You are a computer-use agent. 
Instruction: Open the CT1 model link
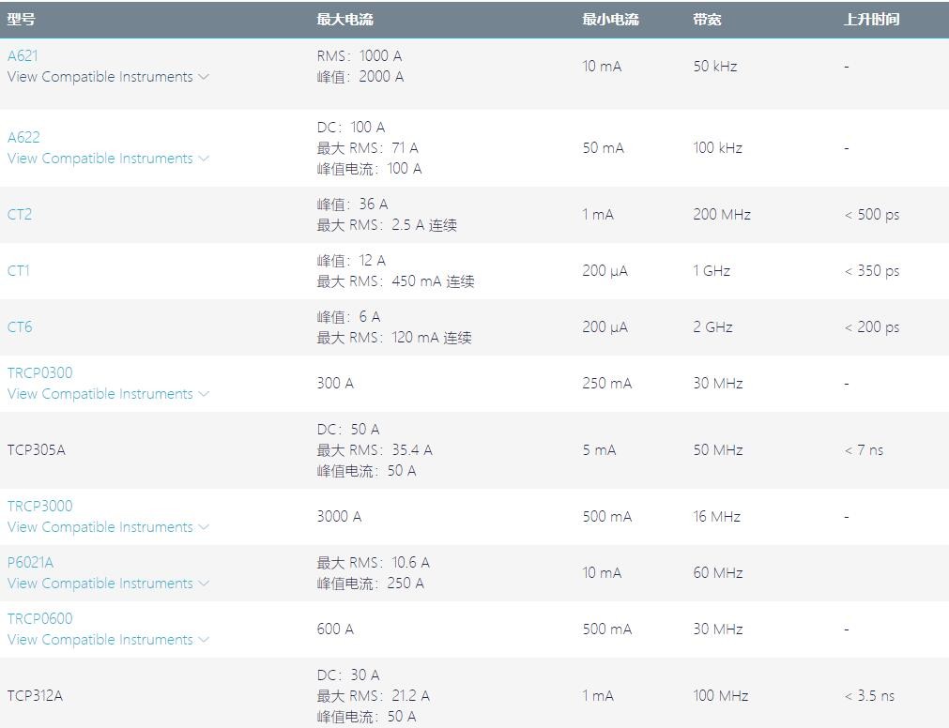(18, 271)
